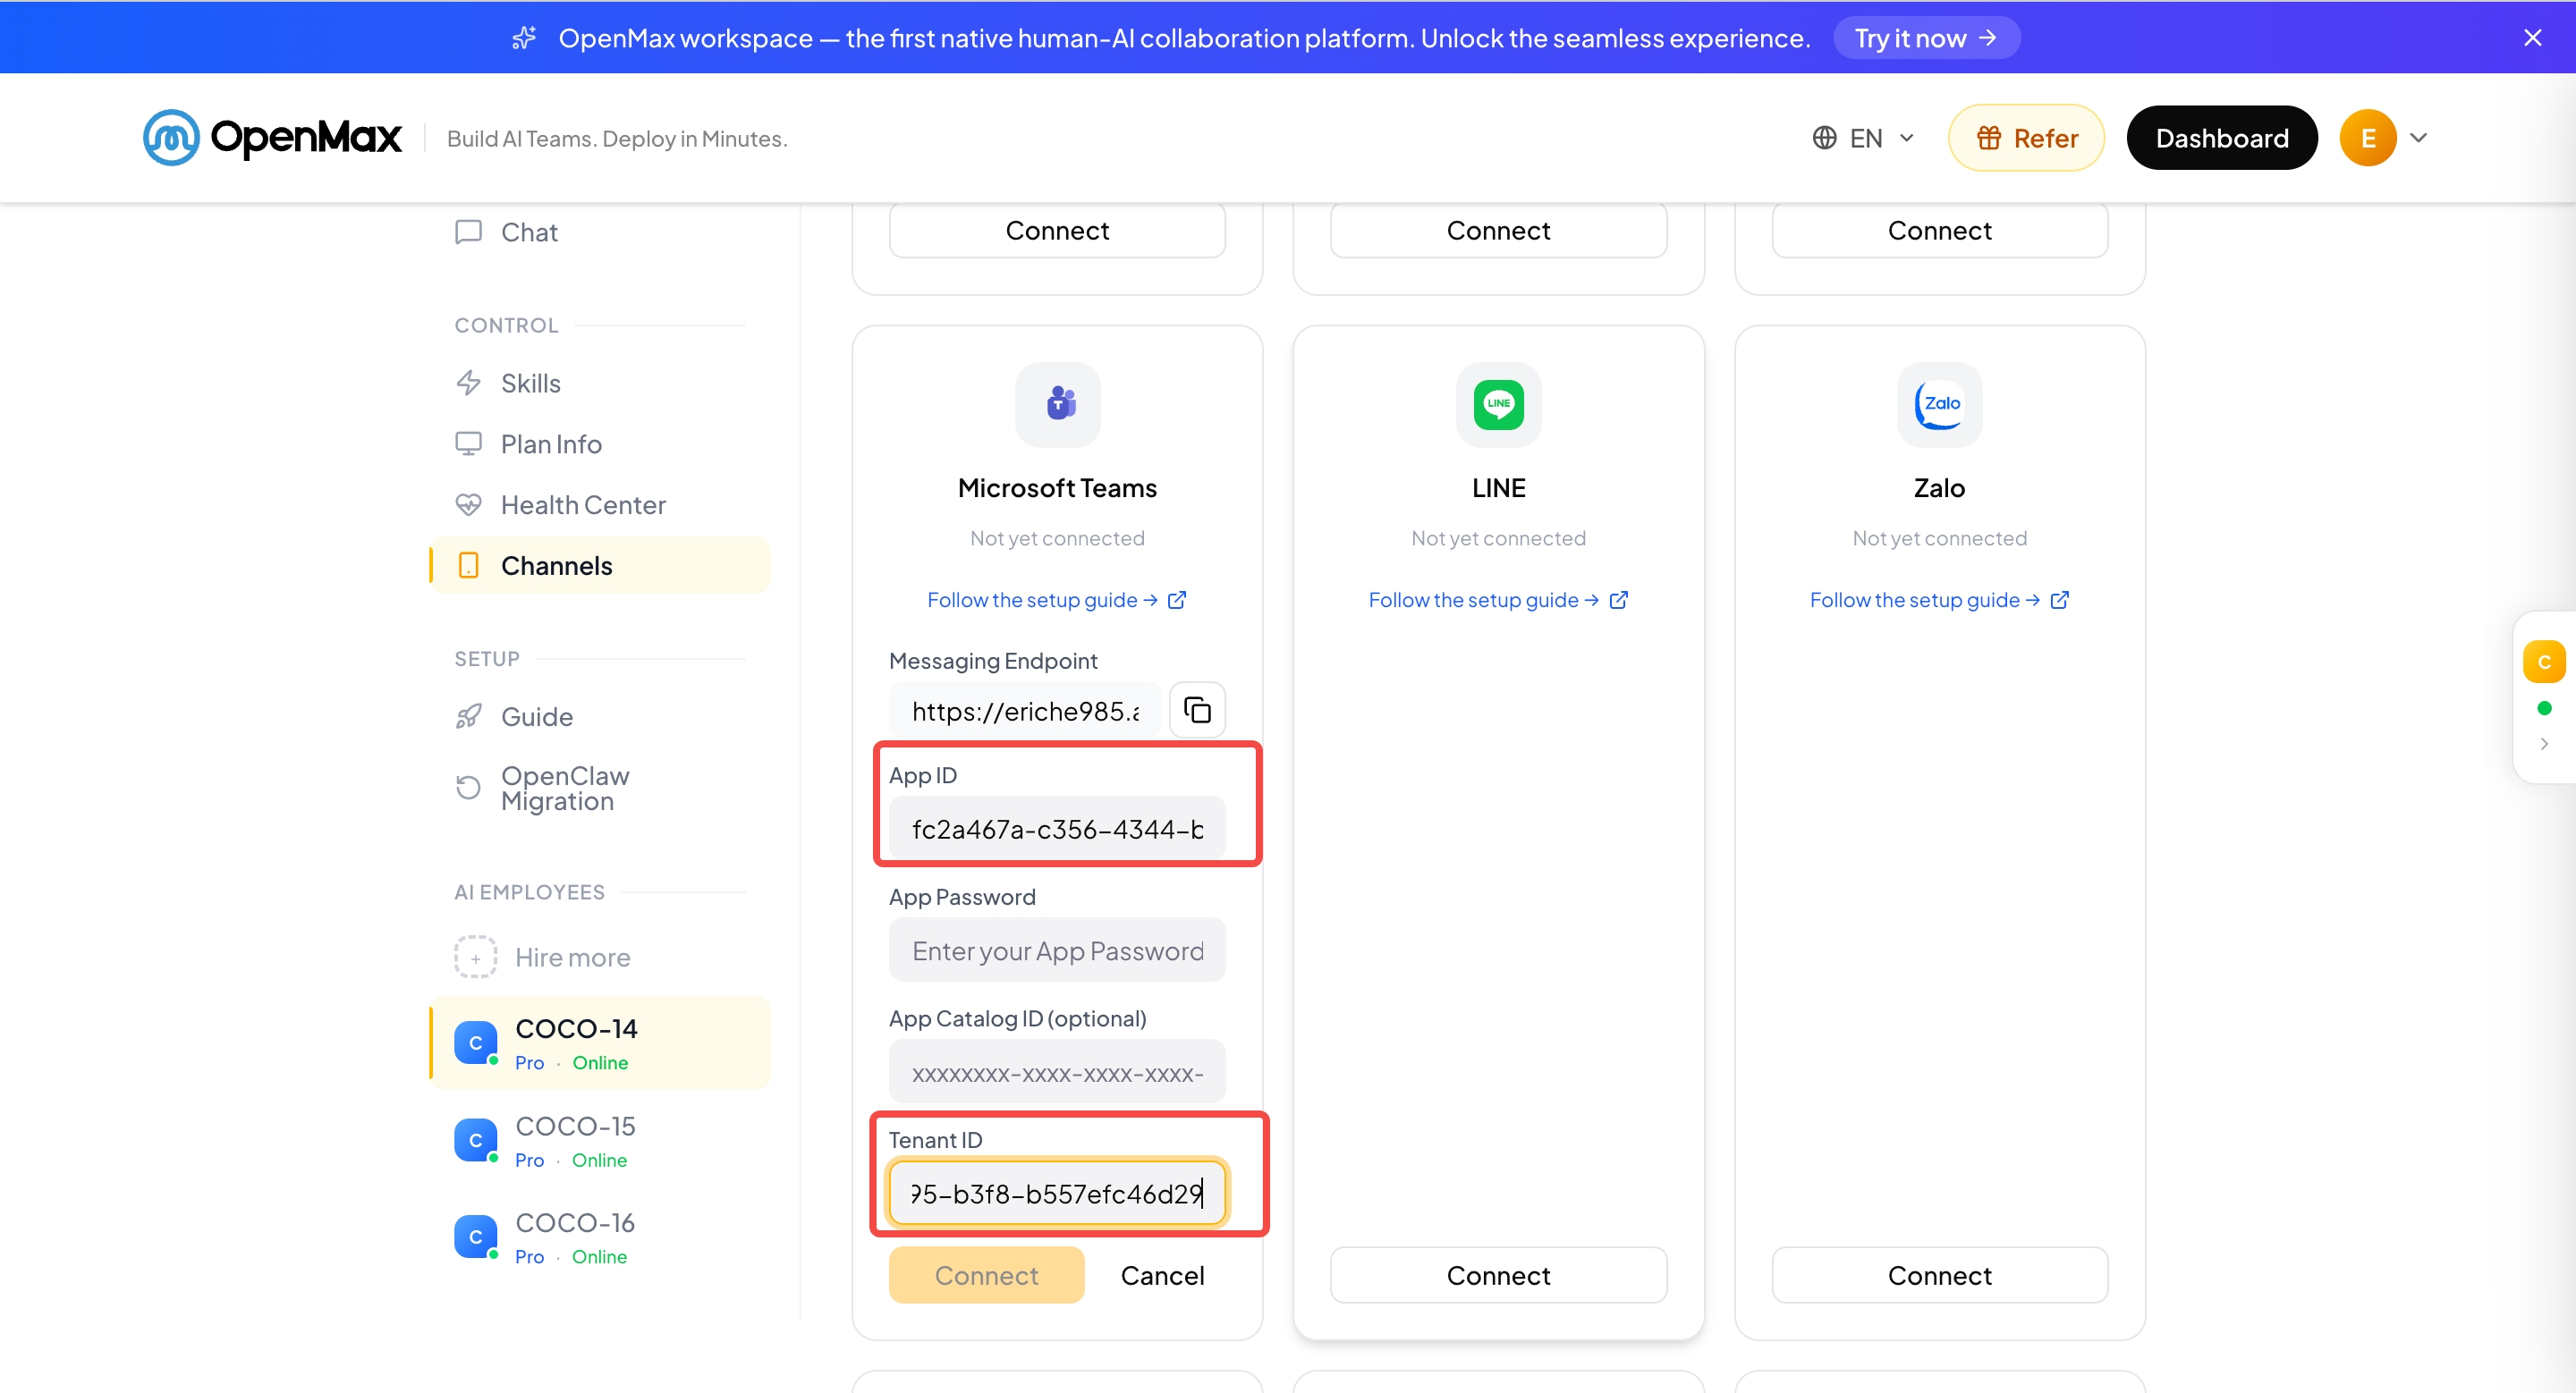Viewport: 2576px width, 1393px height.
Task: Open the Zalo setup guide link
Action: click(1939, 600)
